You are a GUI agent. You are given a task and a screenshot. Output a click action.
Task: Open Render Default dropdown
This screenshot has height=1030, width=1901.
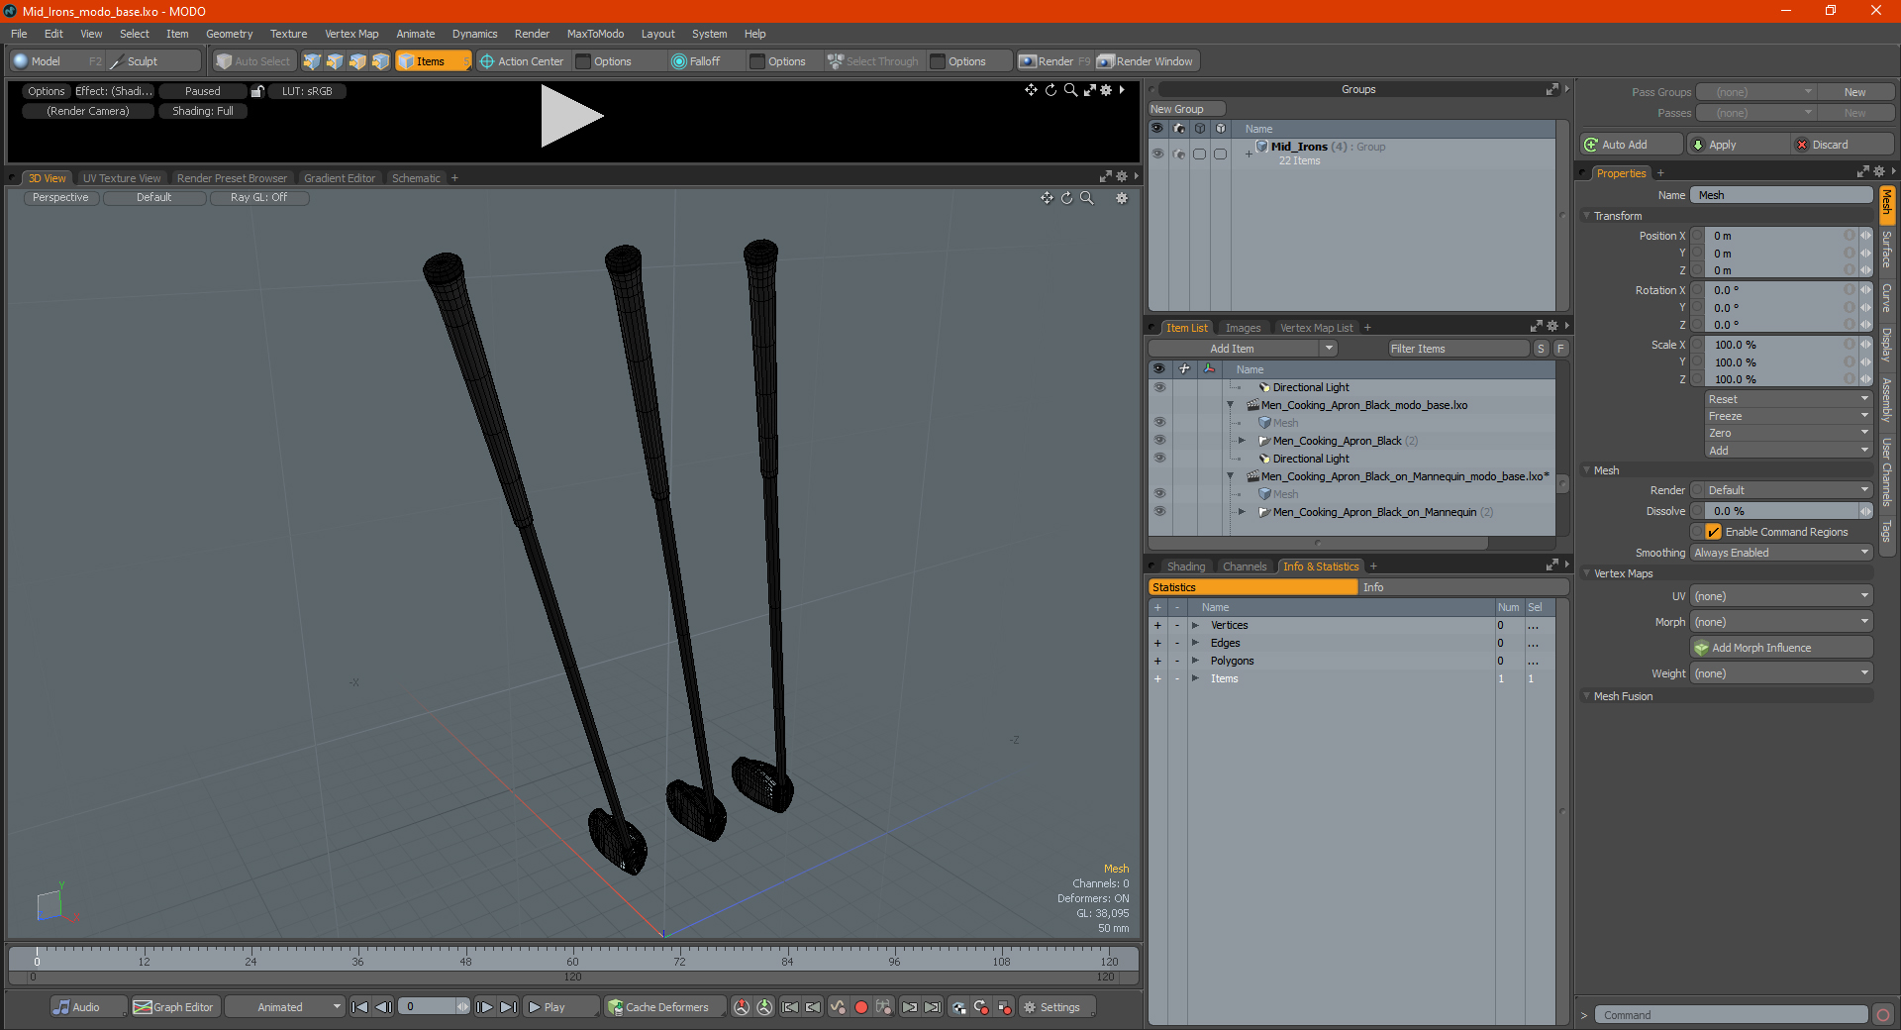tap(1788, 490)
